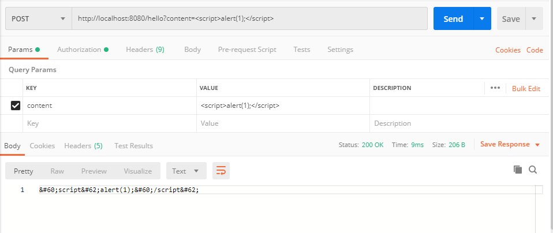553x233 pixels.
Task: Select the Preview view
Action: [94, 171]
